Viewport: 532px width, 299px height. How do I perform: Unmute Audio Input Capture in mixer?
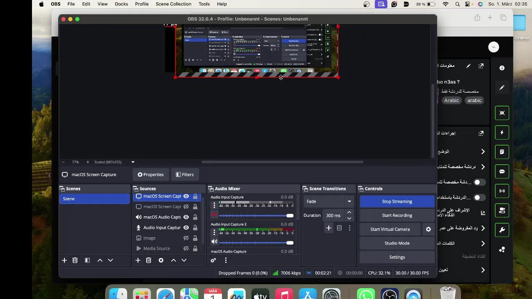tap(214, 215)
